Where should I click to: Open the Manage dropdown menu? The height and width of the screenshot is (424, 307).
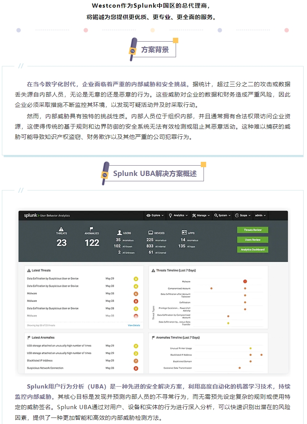pos(201,216)
